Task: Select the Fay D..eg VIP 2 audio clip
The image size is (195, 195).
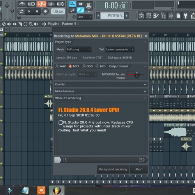Action: tap(175, 130)
